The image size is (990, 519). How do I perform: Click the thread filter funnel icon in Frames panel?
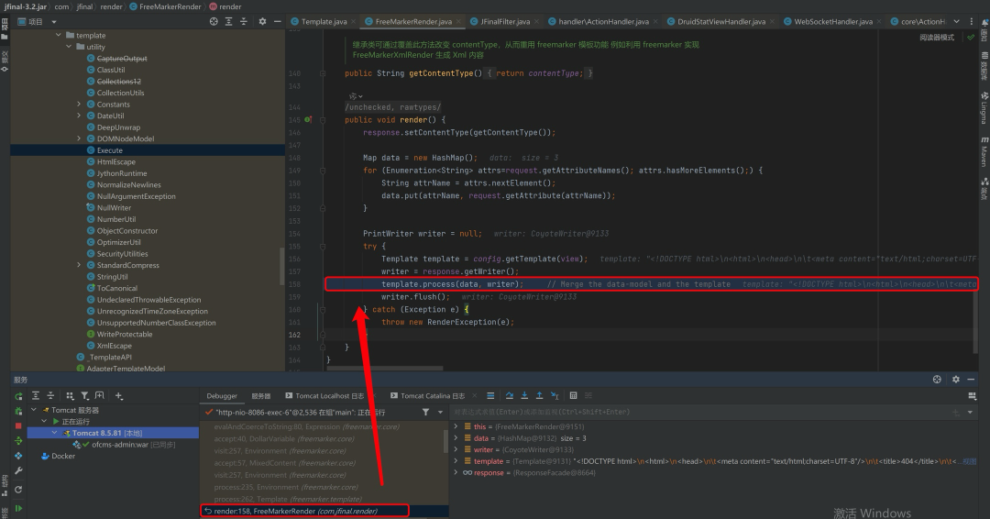tap(425, 413)
